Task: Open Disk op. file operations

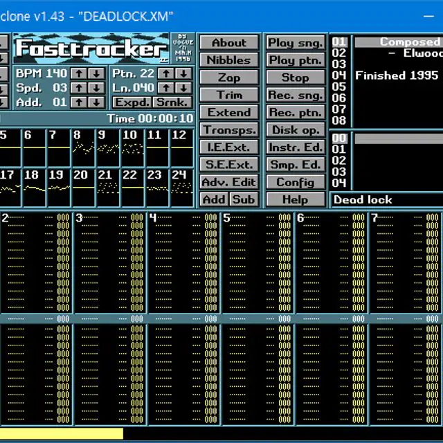Action: (x=296, y=129)
